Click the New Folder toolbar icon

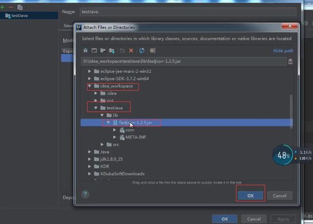point(122,50)
